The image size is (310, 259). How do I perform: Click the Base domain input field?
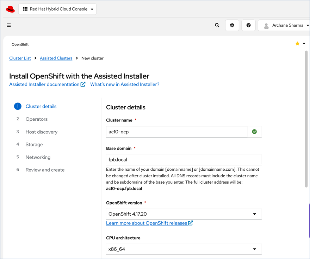pyautogui.click(x=184, y=160)
